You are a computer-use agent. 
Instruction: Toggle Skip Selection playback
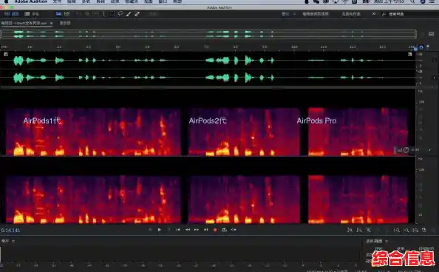234,230
